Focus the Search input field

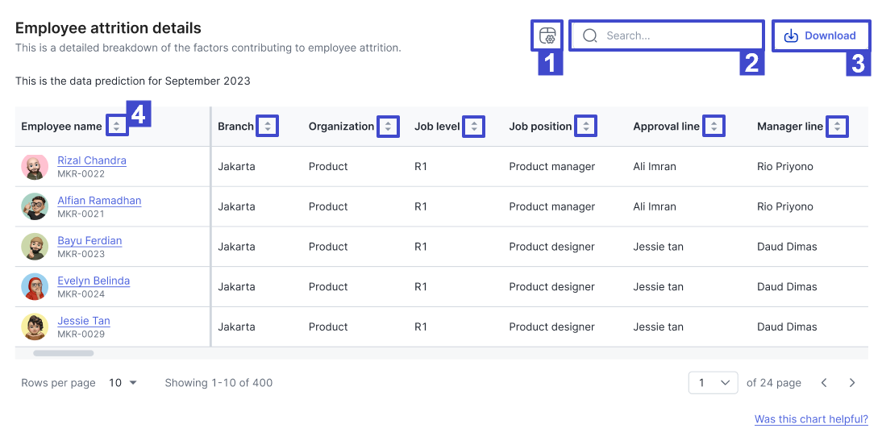[667, 35]
